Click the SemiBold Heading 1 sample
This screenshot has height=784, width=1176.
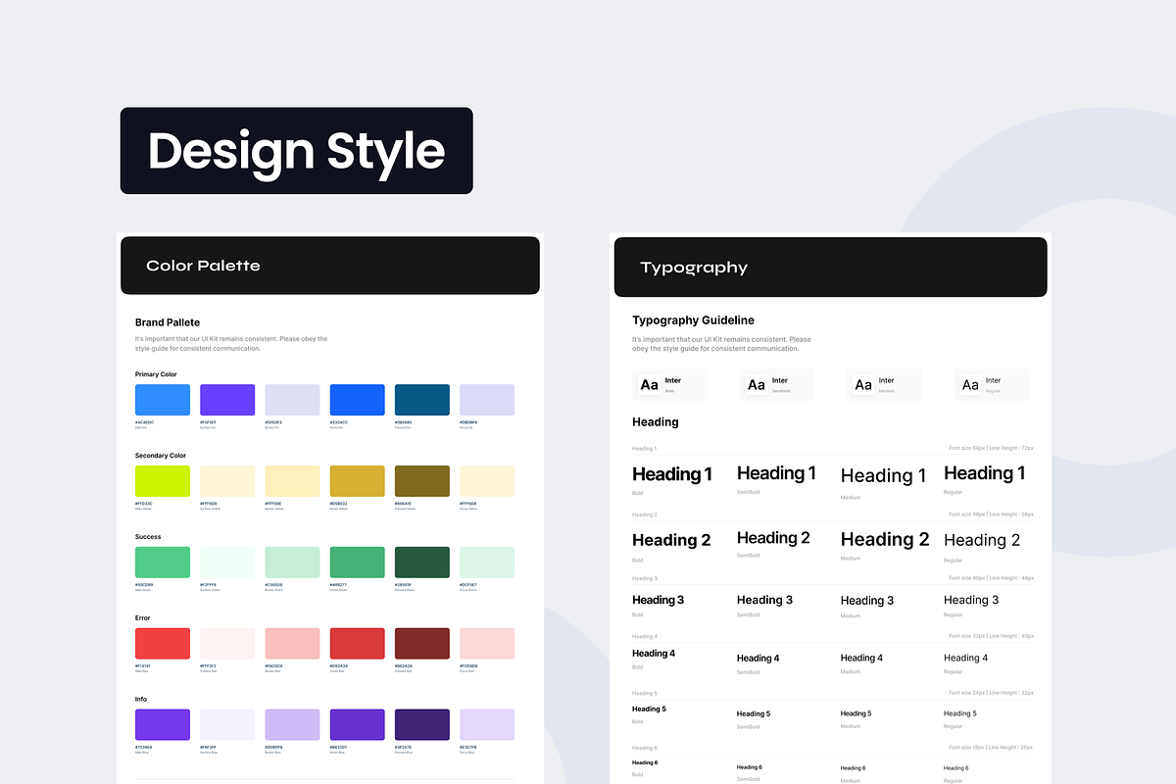776,473
